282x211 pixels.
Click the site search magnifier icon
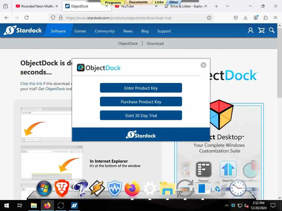(272, 30)
